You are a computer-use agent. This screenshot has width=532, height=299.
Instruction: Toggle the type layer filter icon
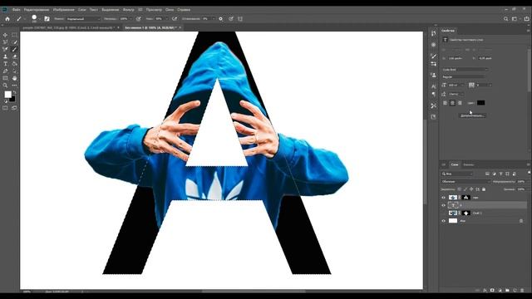(x=500, y=174)
